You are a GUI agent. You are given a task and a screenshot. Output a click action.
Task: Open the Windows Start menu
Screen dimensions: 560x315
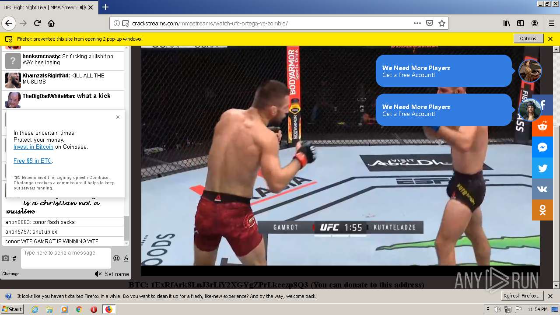12,309
